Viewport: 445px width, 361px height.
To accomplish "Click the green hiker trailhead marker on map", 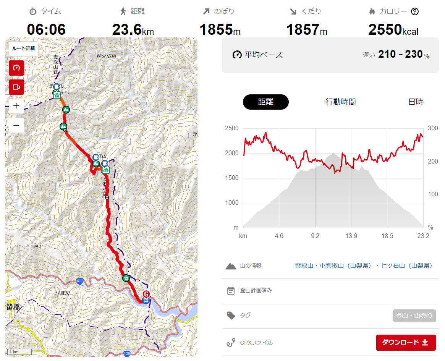I will (x=126, y=278).
